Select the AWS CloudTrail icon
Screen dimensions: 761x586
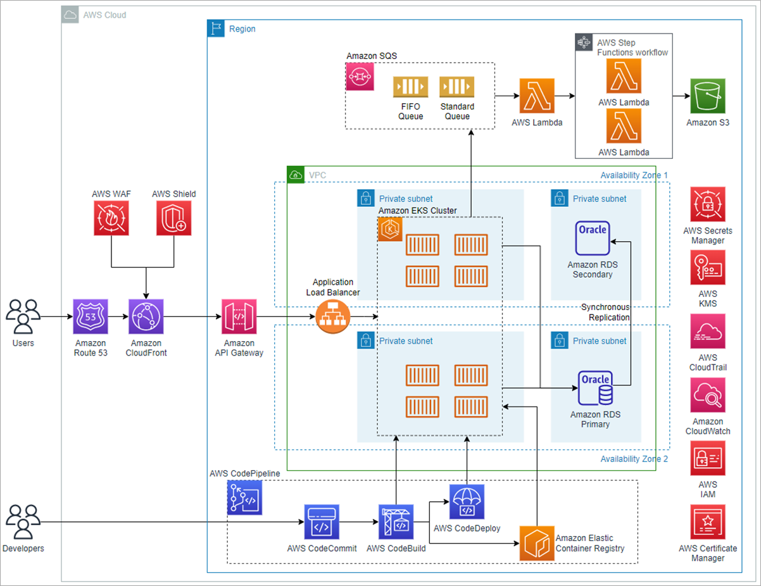[708, 332]
